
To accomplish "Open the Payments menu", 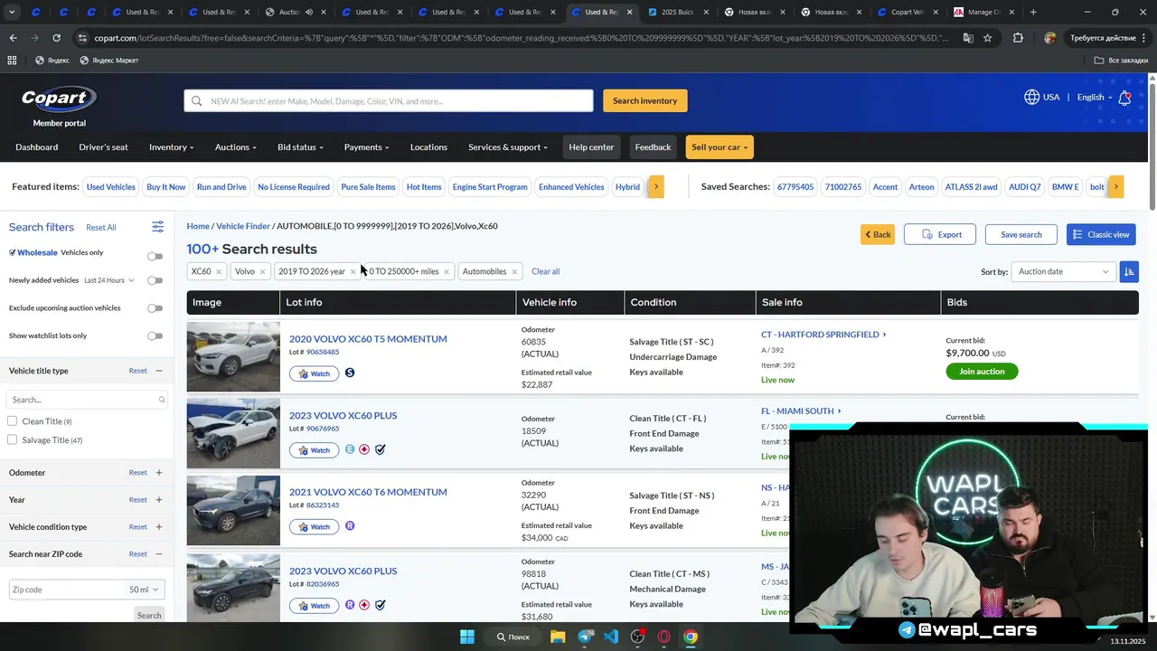I will (x=366, y=147).
